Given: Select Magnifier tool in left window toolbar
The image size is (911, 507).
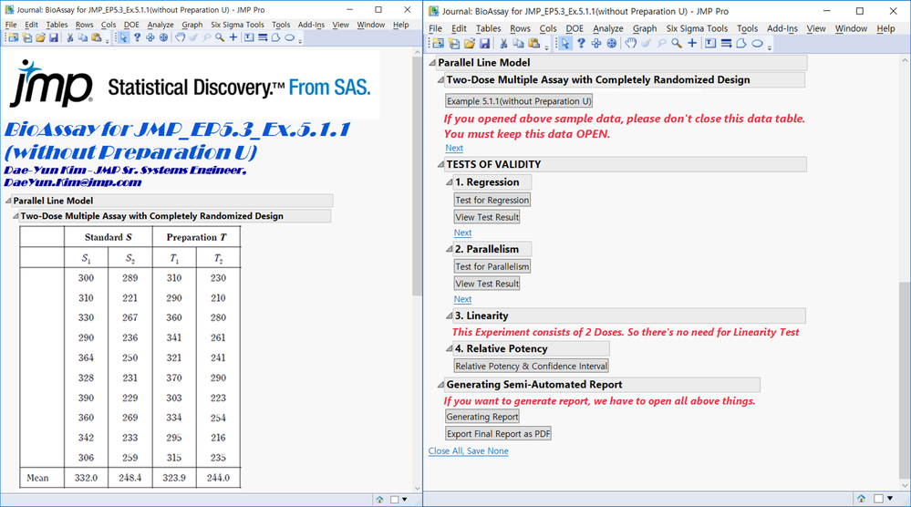Looking at the screenshot, I should [x=220, y=38].
